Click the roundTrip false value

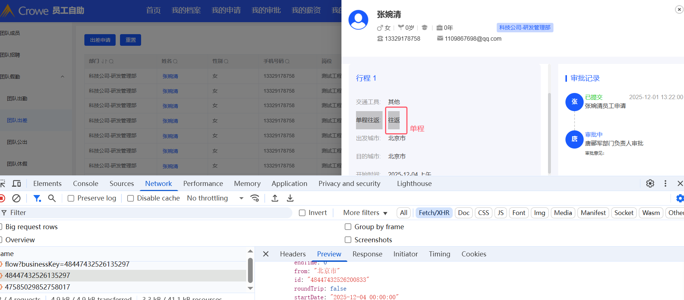(338, 289)
